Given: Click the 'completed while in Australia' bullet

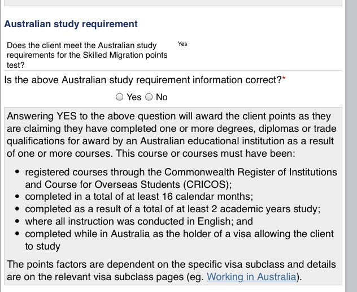Looking at the screenshot, I should point(180,239).
